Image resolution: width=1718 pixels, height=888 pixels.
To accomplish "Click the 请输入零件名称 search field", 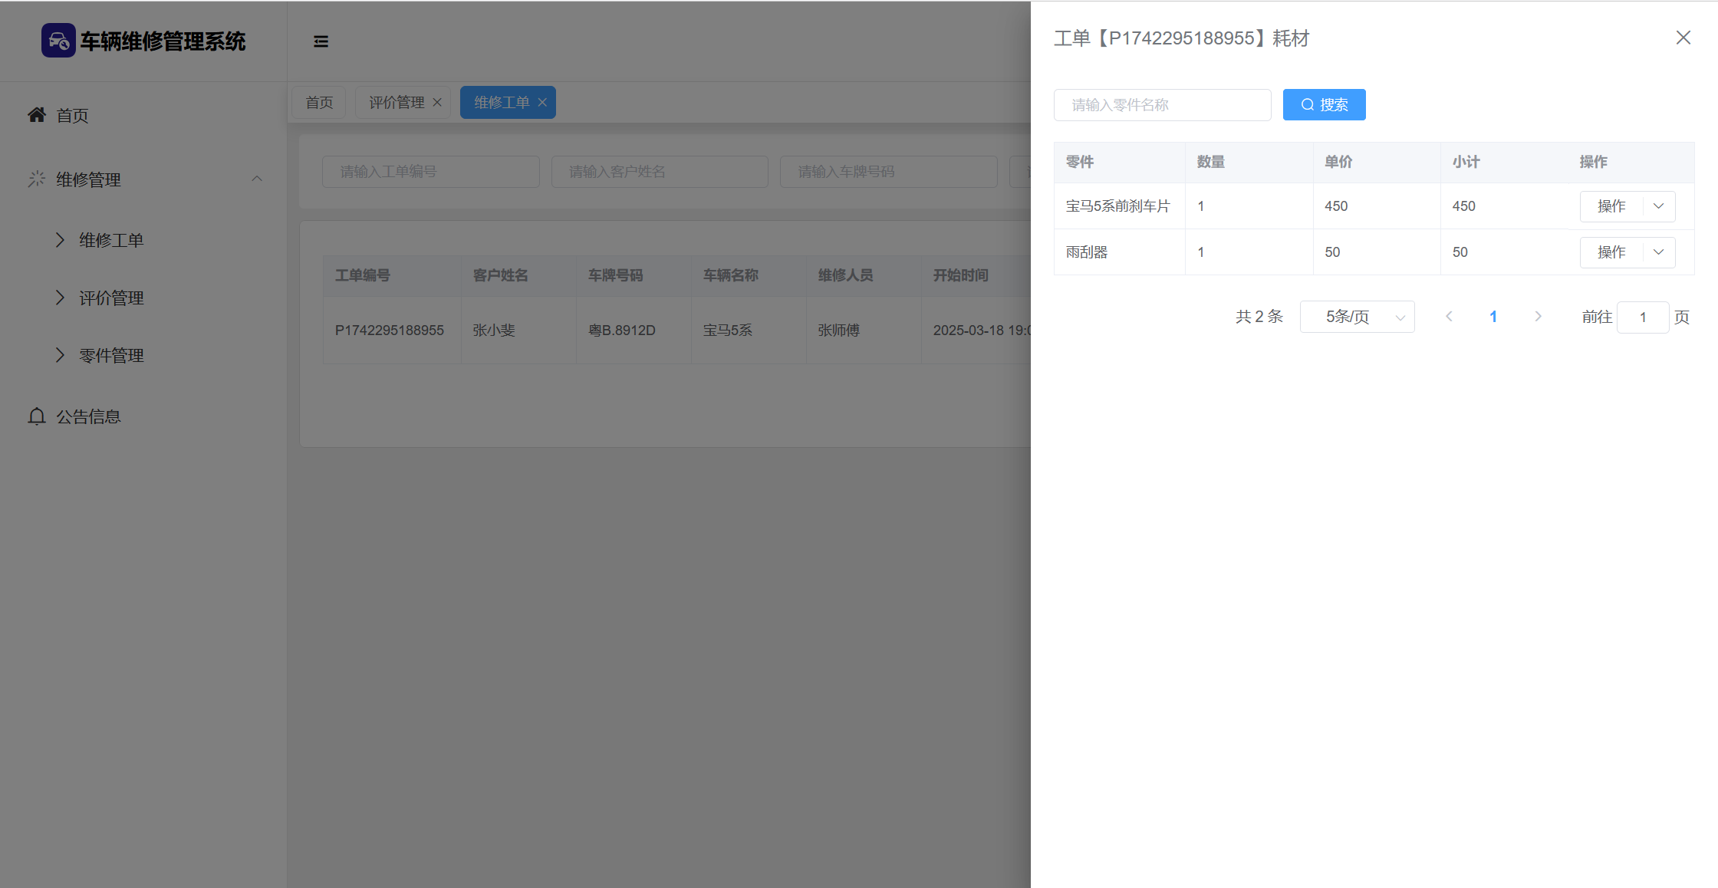I will [1162, 105].
